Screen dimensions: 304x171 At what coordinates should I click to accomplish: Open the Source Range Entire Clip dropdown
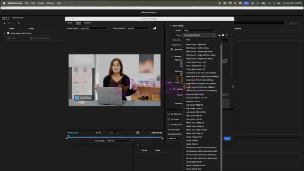(119, 141)
